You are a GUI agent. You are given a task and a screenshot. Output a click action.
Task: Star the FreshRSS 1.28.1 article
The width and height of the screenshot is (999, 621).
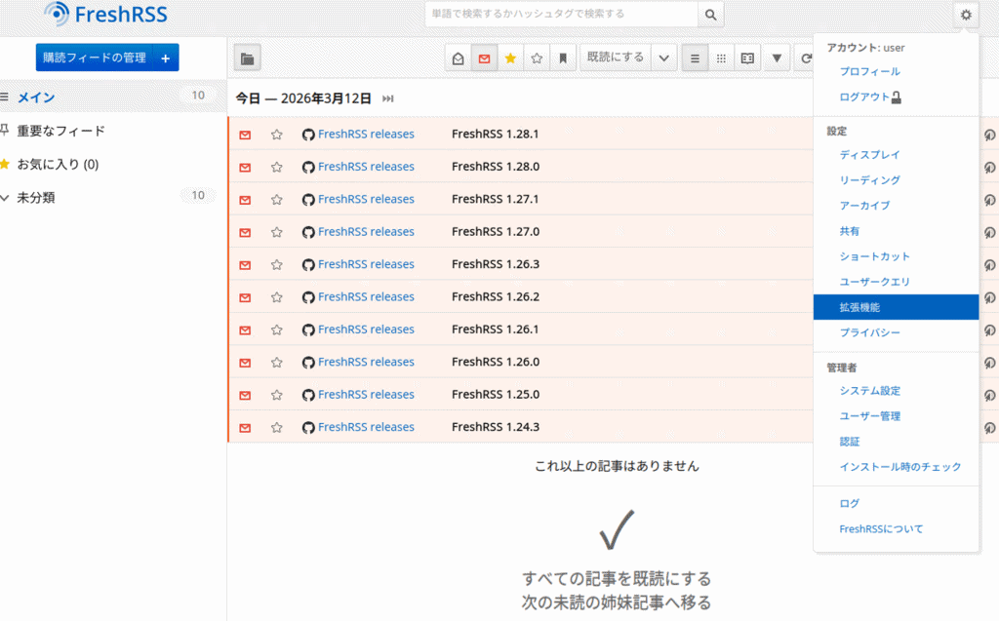click(x=277, y=135)
